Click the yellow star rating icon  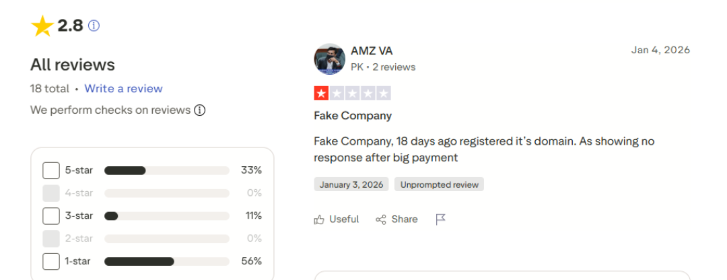pyautogui.click(x=42, y=26)
